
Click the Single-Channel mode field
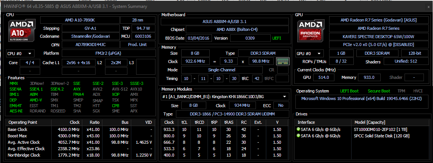(222, 70)
